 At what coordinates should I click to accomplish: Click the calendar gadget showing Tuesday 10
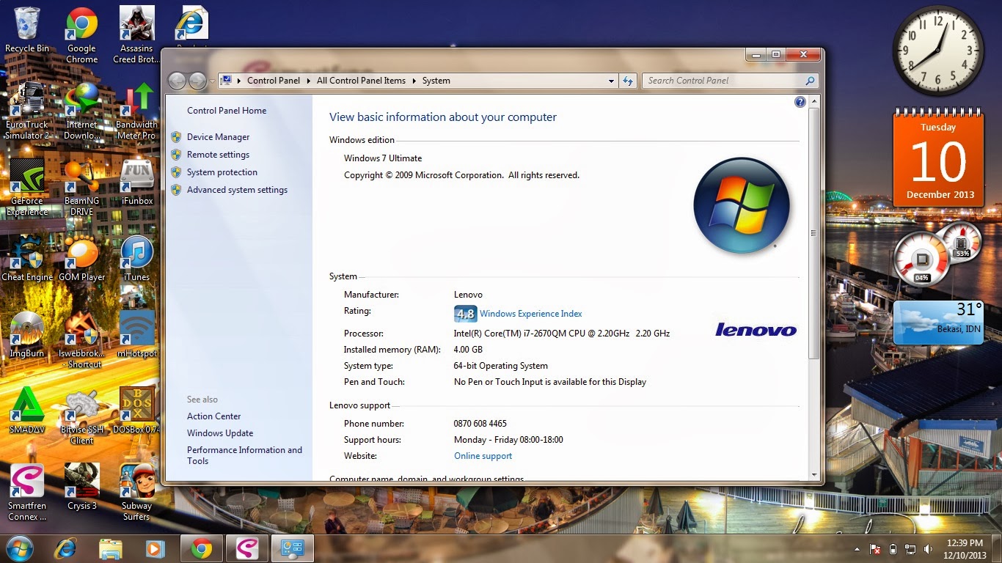point(939,158)
